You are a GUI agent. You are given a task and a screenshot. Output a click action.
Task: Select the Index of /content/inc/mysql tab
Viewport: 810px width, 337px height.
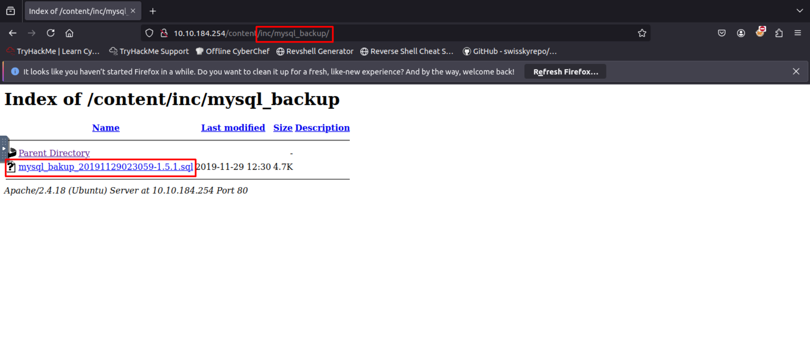[x=77, y=11]
